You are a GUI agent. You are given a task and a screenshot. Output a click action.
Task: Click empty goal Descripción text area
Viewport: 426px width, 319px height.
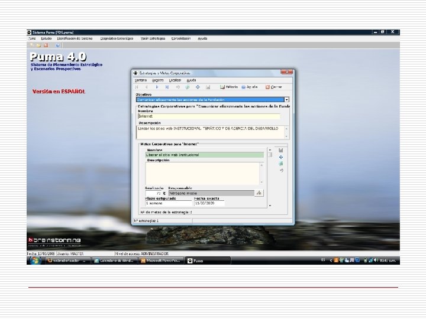tap(203, 174)
